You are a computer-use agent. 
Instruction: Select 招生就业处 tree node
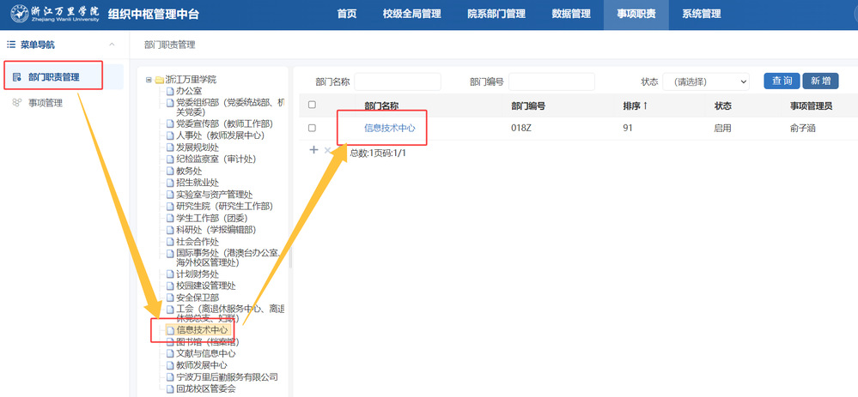tap(198, 183)
